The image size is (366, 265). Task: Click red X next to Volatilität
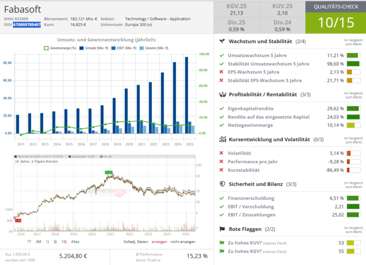(221, 153)
